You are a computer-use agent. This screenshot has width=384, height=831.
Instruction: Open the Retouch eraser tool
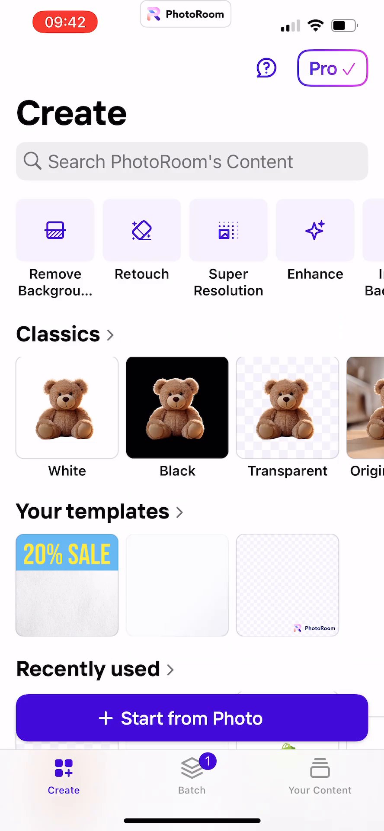[142, 230]
